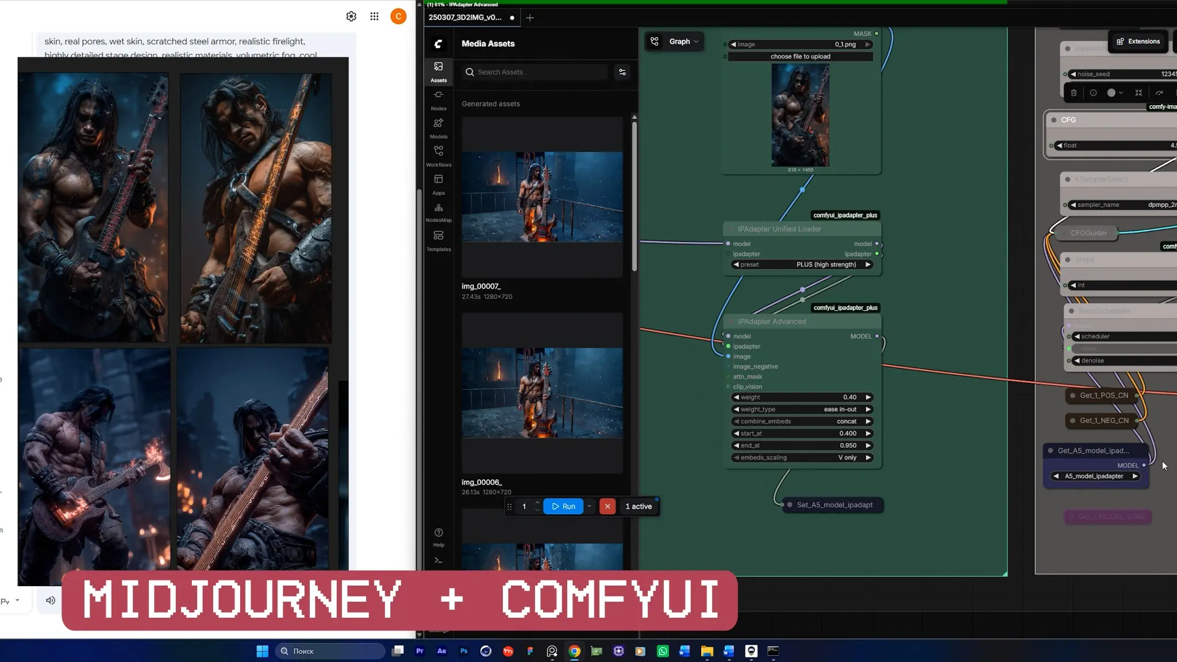Toggle collapse dot on Get_1_NEG_CN node
This screenshot has width=1177, height=662.
(x=1072, y=421)
